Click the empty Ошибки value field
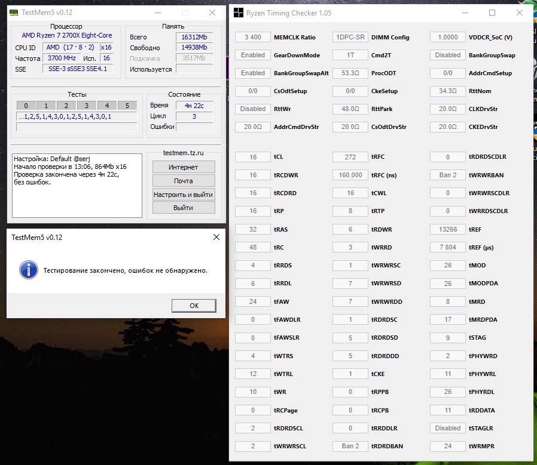 coord(194,127)
